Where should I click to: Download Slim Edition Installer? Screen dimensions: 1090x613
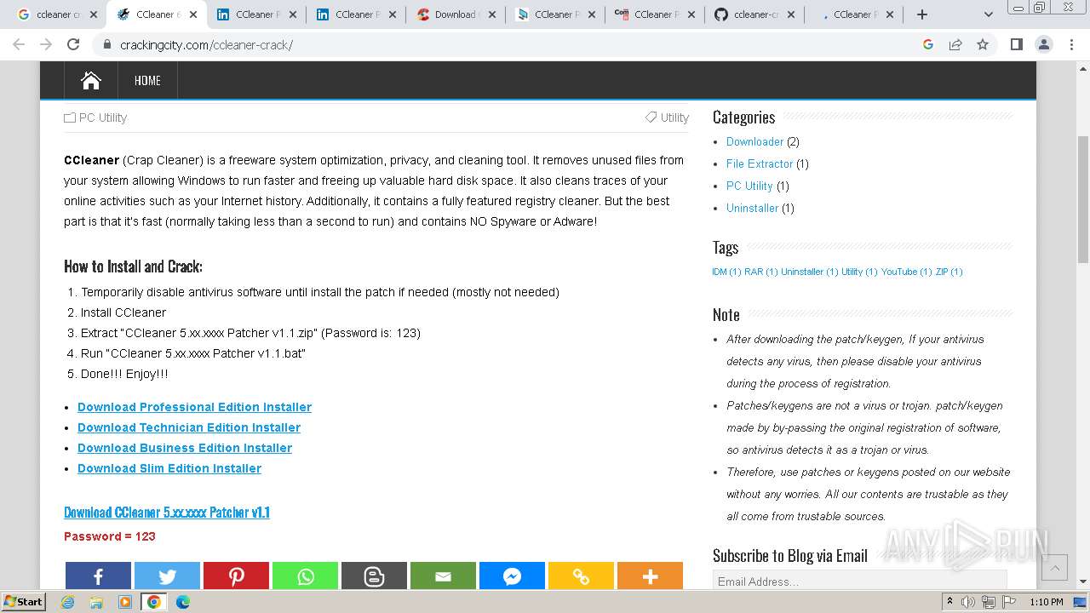[169, 468]
